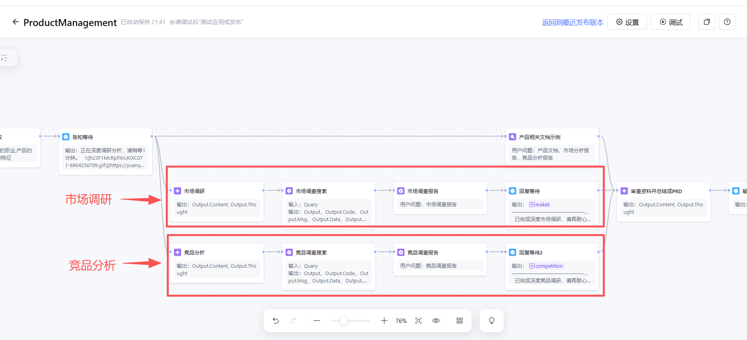The width and height of the screenshot is (747, 340).
Task: Click the back arrow beside ProductManagement
Action: point(16,22)
